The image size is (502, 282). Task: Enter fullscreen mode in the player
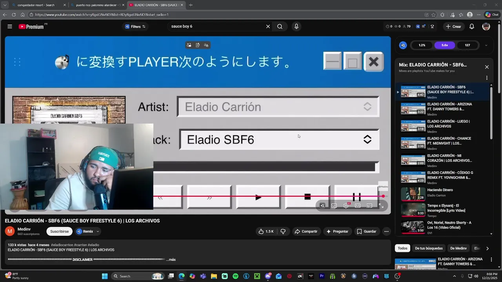pos(381,206)
